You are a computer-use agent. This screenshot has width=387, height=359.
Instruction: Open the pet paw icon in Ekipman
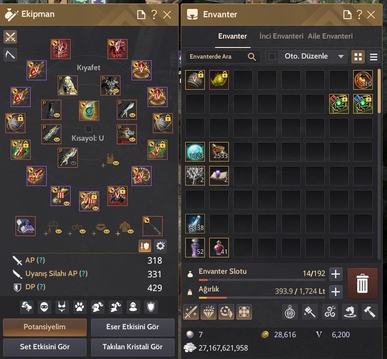coord(80,307)
